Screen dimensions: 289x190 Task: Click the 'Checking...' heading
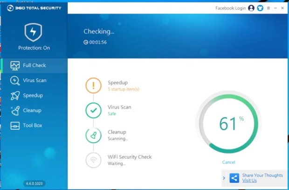pos(99,31)
